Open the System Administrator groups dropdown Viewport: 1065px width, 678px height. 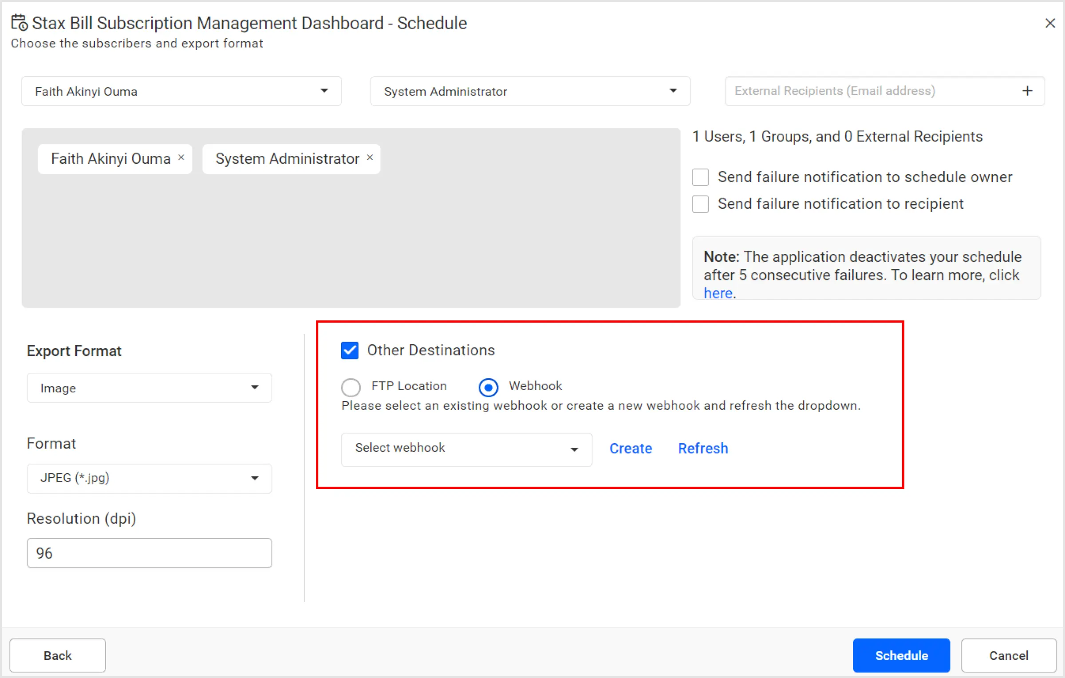pyautogui.click(x=674, y=91)
